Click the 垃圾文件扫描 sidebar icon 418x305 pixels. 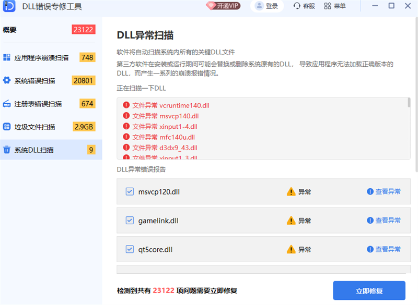point(7,127)
